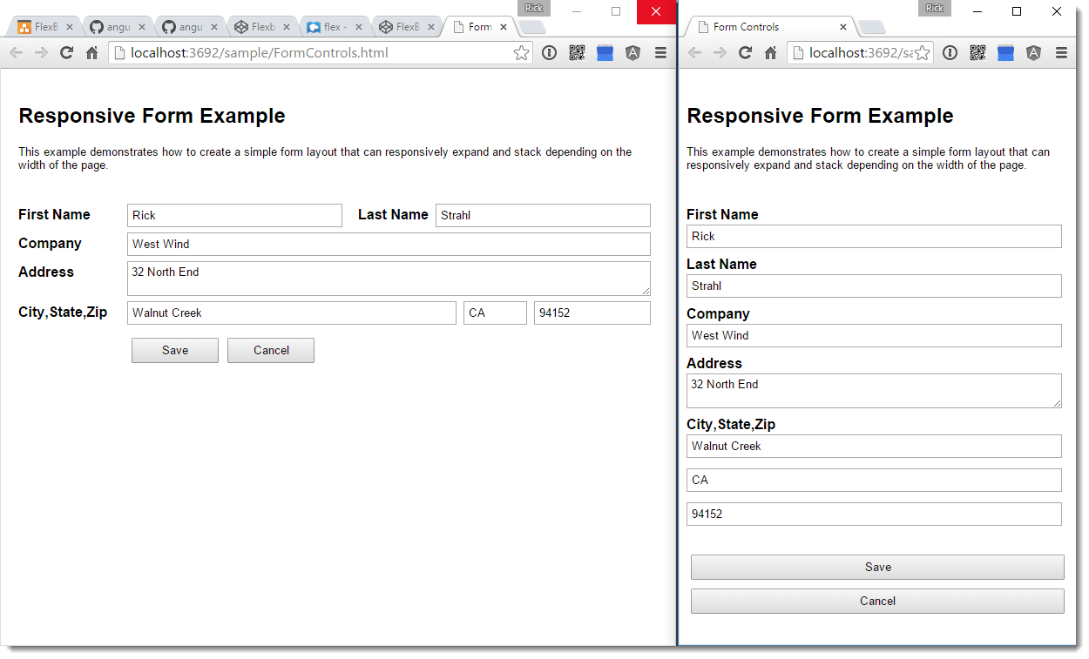Click the back arrow in the right browser
Viewport: 1089px width, 659px height.
694,52
